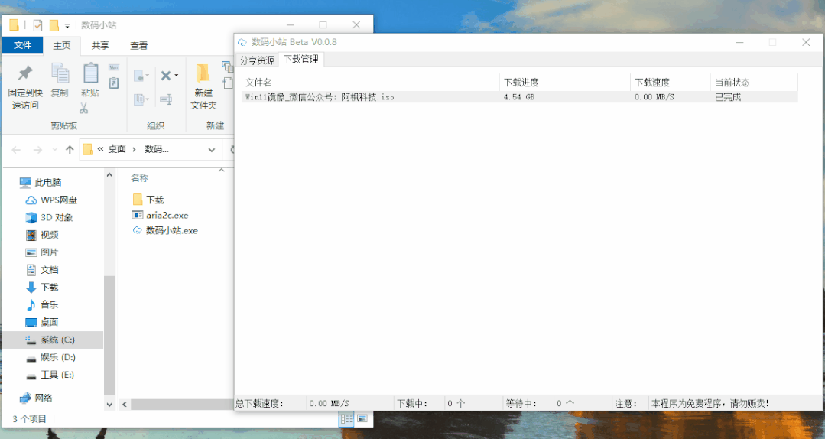Click the new folder icon in Explorer title bar
This screenshot has width=825, height=439.
click(x=54, y=24)
